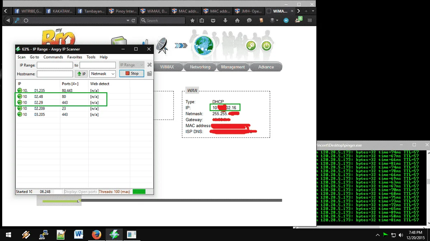The width and height of the screenshot is (430, 241).
Task: Open the IP Range feeder dropdown
Action: (131, 65)
